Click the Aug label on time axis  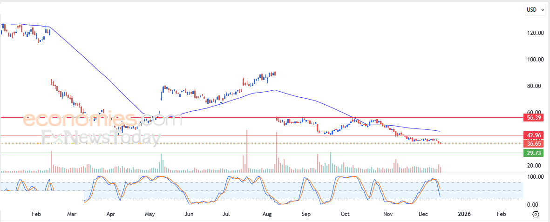(x=267, y=214)
